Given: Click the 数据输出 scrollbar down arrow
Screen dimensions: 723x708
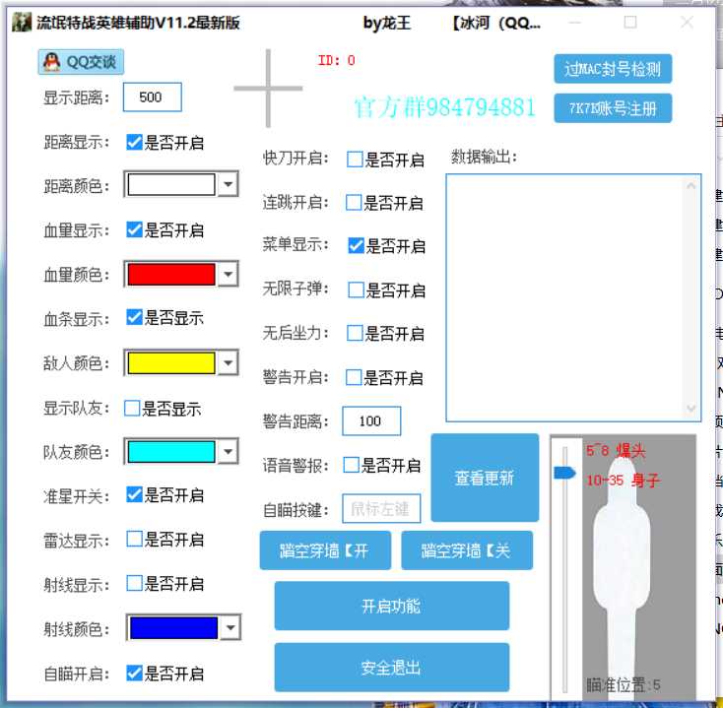Looking at the screenshot, I should pyautogui.click(x=690, y=409).
